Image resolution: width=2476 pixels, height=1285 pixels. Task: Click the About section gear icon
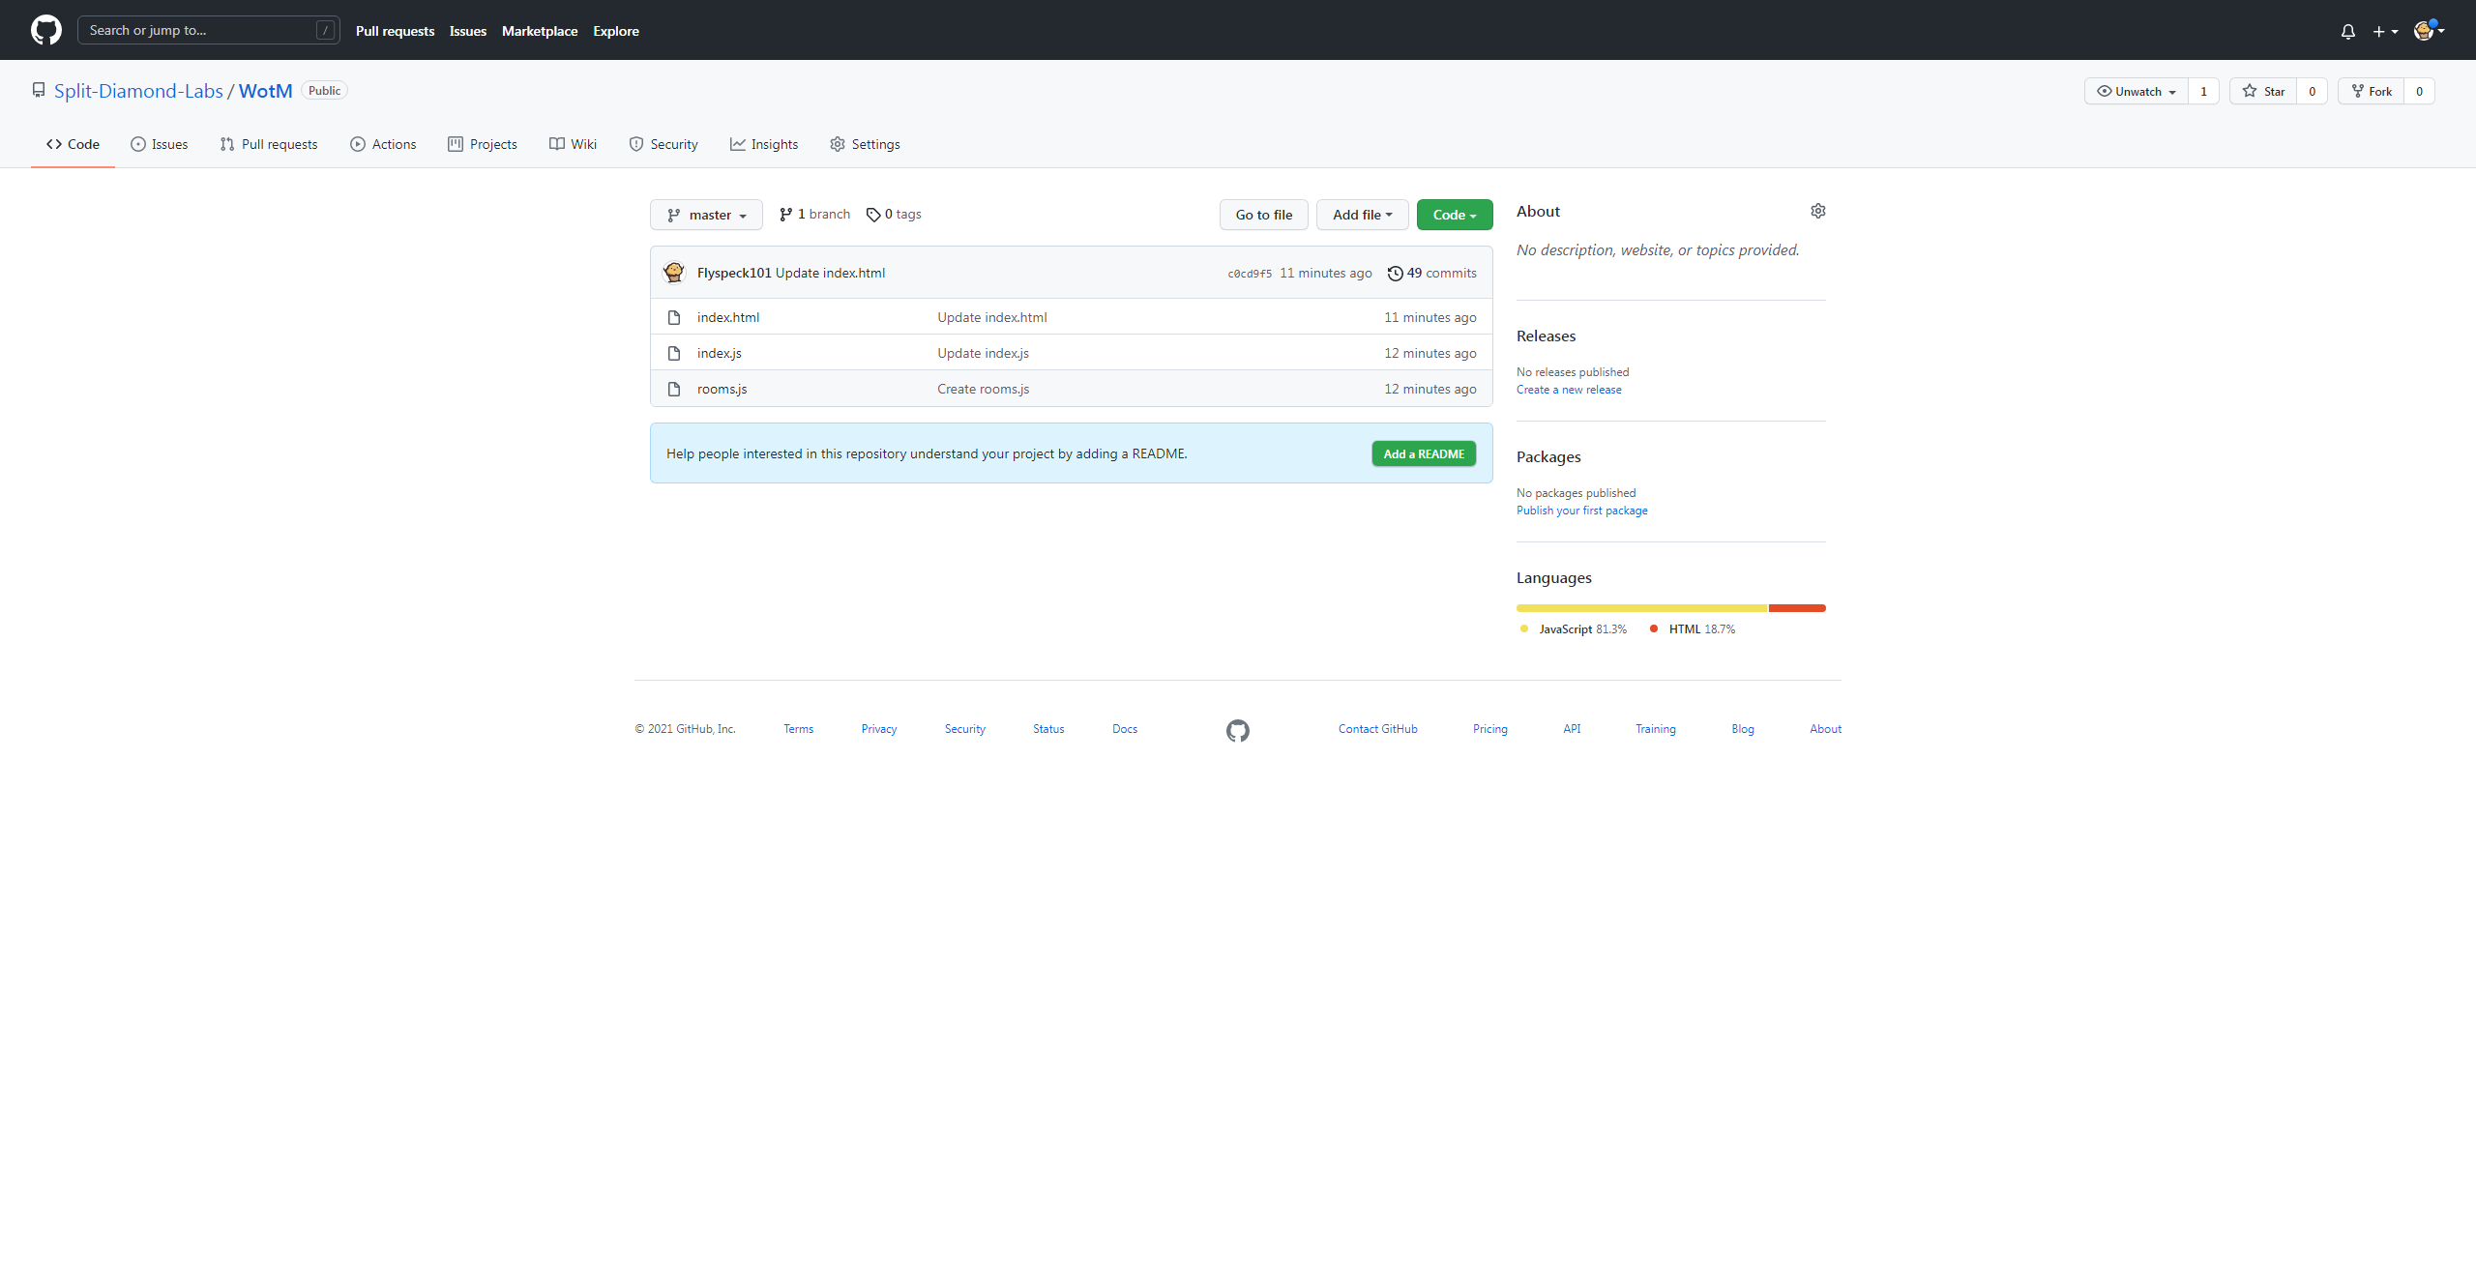pos(1817,211)
